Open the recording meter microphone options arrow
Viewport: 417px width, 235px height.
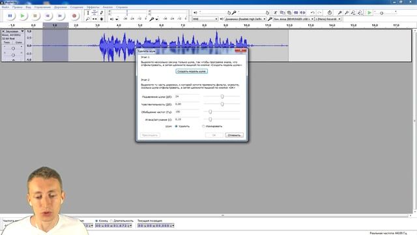coord(157,19)
